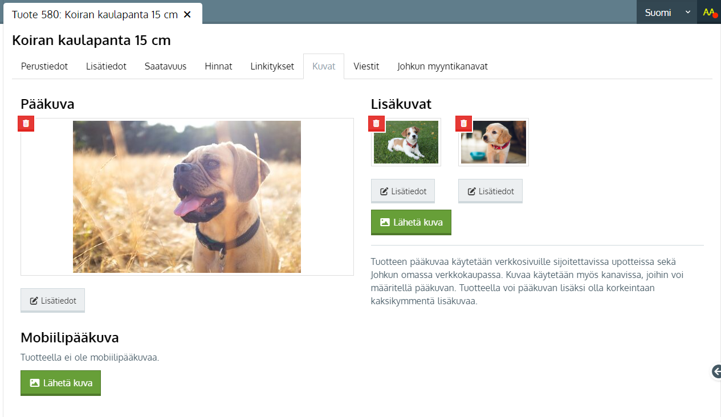
Task: Click the main pug dog image
Action: tap(187, 197)
